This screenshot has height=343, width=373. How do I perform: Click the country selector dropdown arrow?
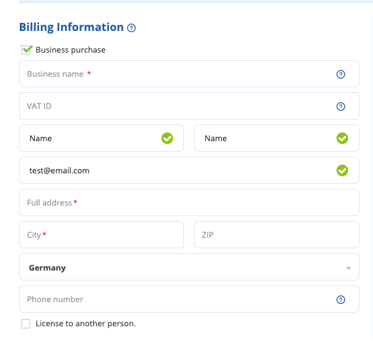(348, 268)
